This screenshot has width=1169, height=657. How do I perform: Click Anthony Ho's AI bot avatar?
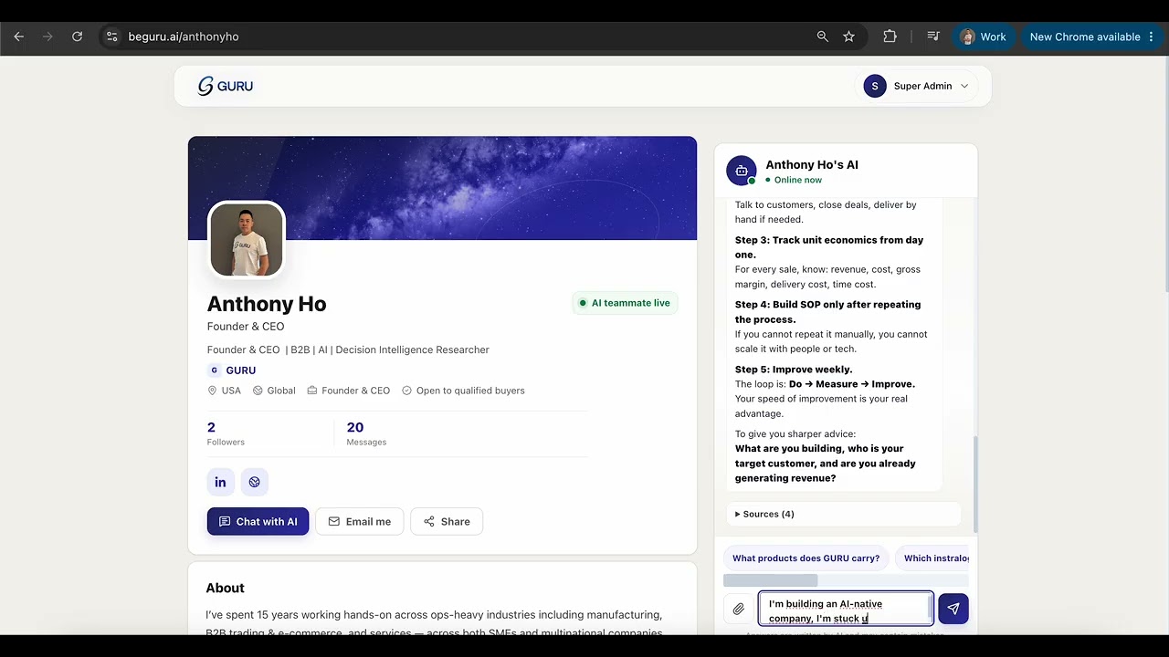(741, 171)
